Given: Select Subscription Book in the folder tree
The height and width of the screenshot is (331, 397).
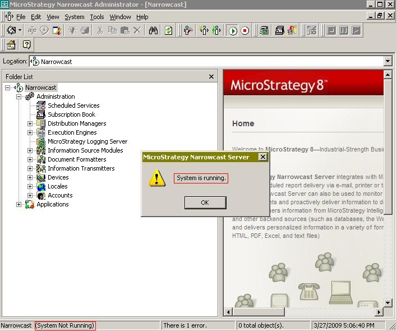Looking at the screenshot, I should coord(71,114).
